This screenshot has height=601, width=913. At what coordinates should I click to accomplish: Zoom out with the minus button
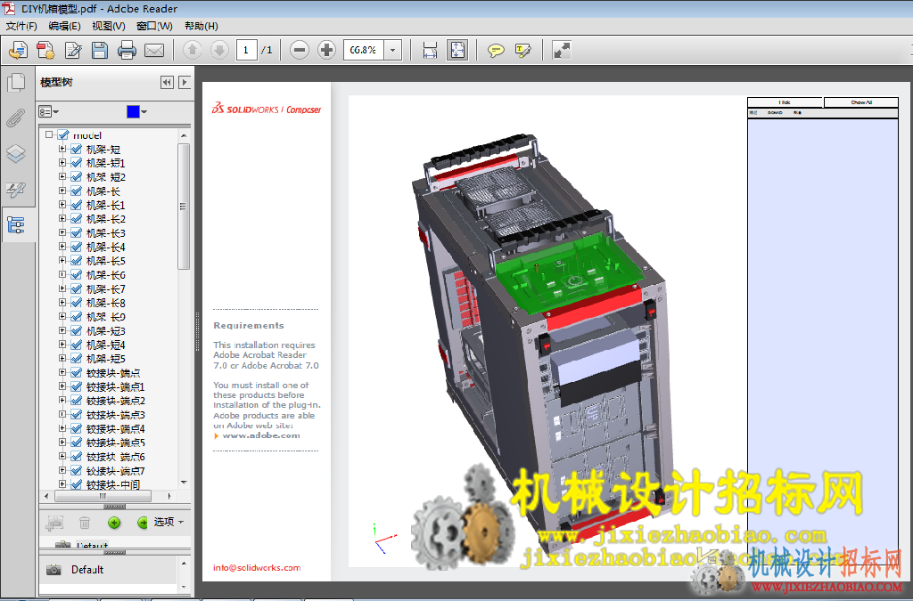300,50
